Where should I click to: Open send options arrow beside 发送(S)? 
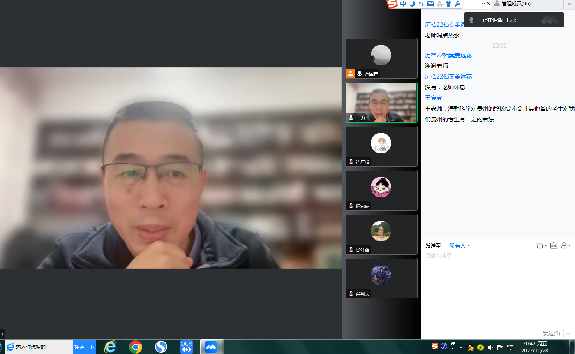click(x=568, y=333)
